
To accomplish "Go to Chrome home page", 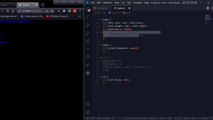I will [13, 11].
